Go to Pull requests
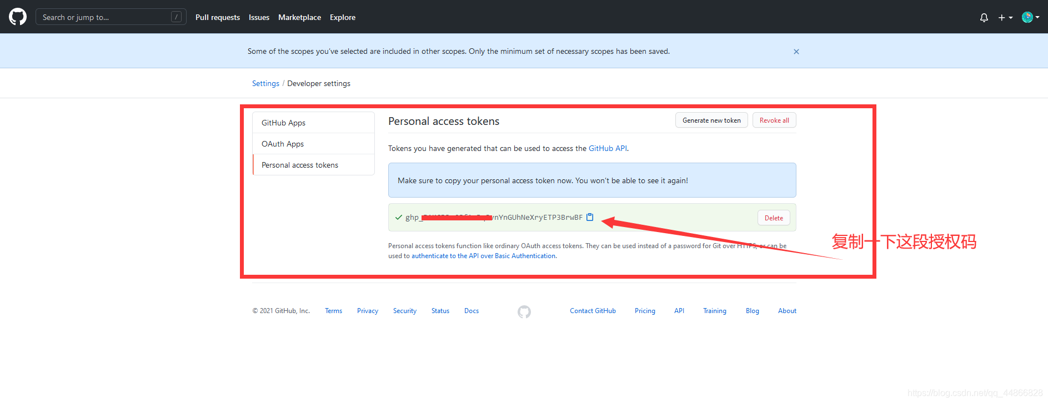The width and height of the screenshot is (1048, 403). pos(218,17)
